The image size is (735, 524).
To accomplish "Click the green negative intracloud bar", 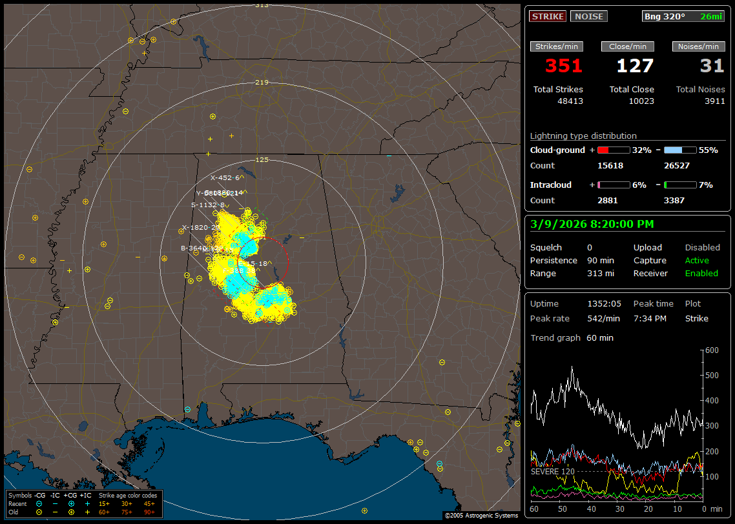I will point(679,185).
